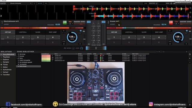Toggle SLIP mode on deck 2
This screenshot has height=108, width=192.
click(186, 33)
